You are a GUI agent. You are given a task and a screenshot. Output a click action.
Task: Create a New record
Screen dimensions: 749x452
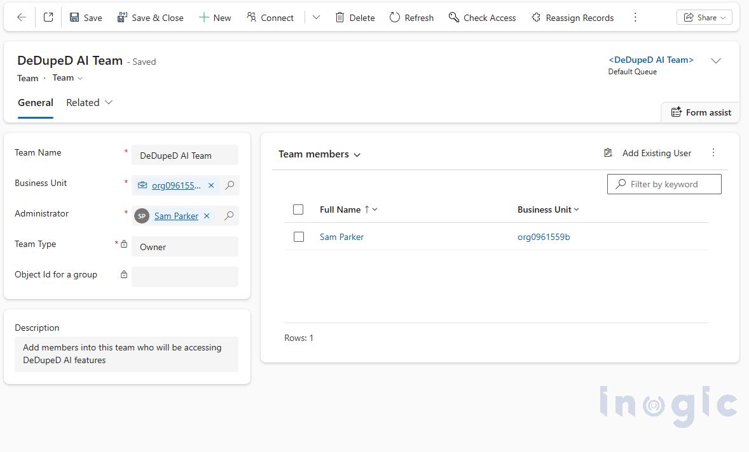[215, 18]
